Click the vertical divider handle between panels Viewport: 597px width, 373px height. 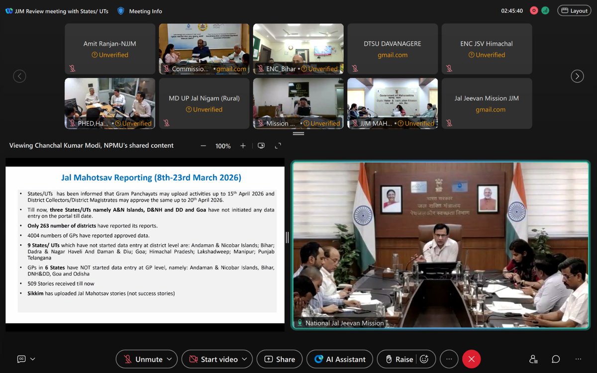coord(287,237)
